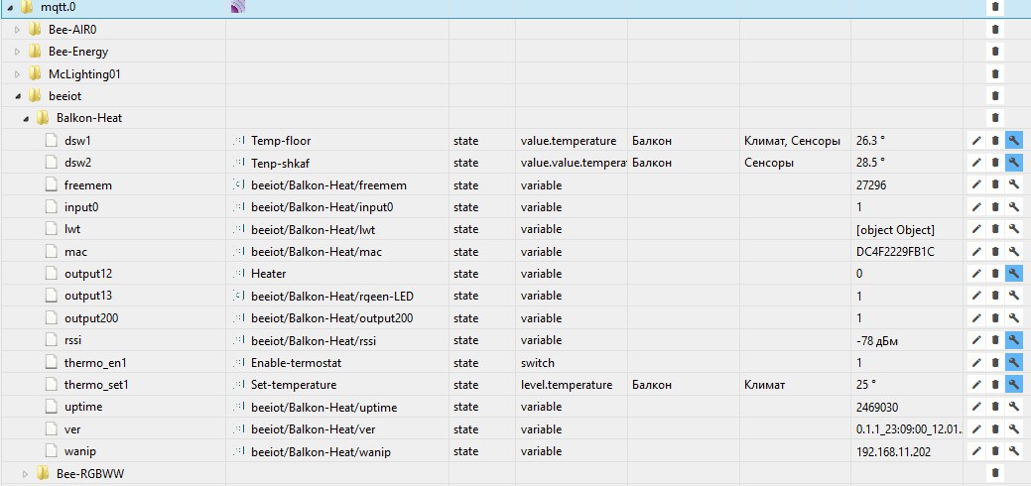Viewport: 1031px width, 486px height.
Task: Delete output200 object with trash icon
Action: coord(995,318)
